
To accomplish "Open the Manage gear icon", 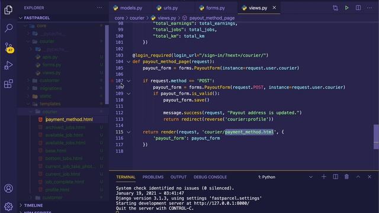I will point(8,206).
